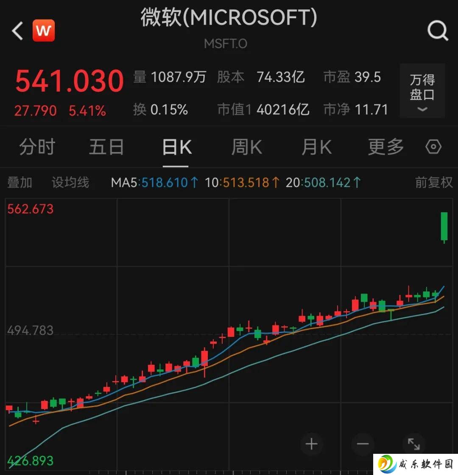Go back with the left arrow
The image size is (458, 475).
pyautogui.click(x=17, y=31)
